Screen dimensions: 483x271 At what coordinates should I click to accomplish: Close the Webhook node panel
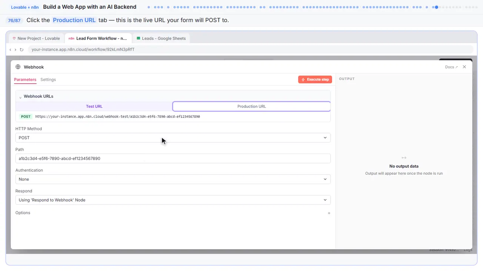[465, 67]
